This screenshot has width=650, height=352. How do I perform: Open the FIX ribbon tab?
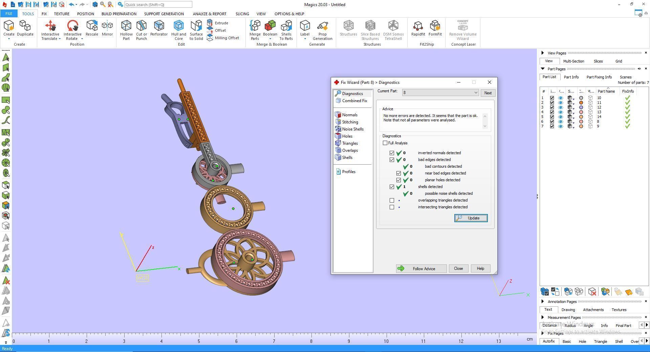pyautogui.click(x=44, y=14)
